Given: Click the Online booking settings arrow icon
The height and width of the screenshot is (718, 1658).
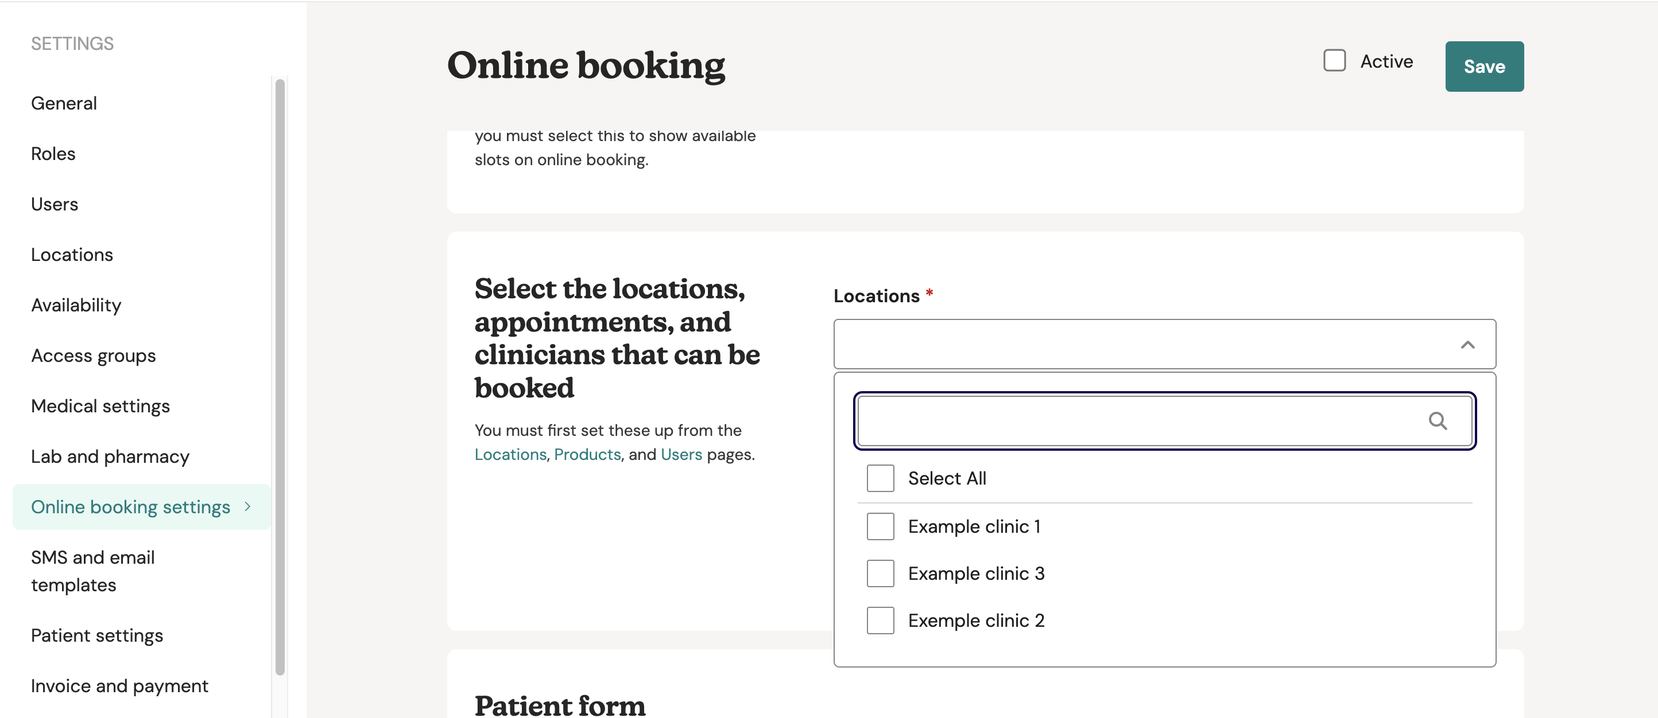Looking at the screenshot, I should (248, 506).
